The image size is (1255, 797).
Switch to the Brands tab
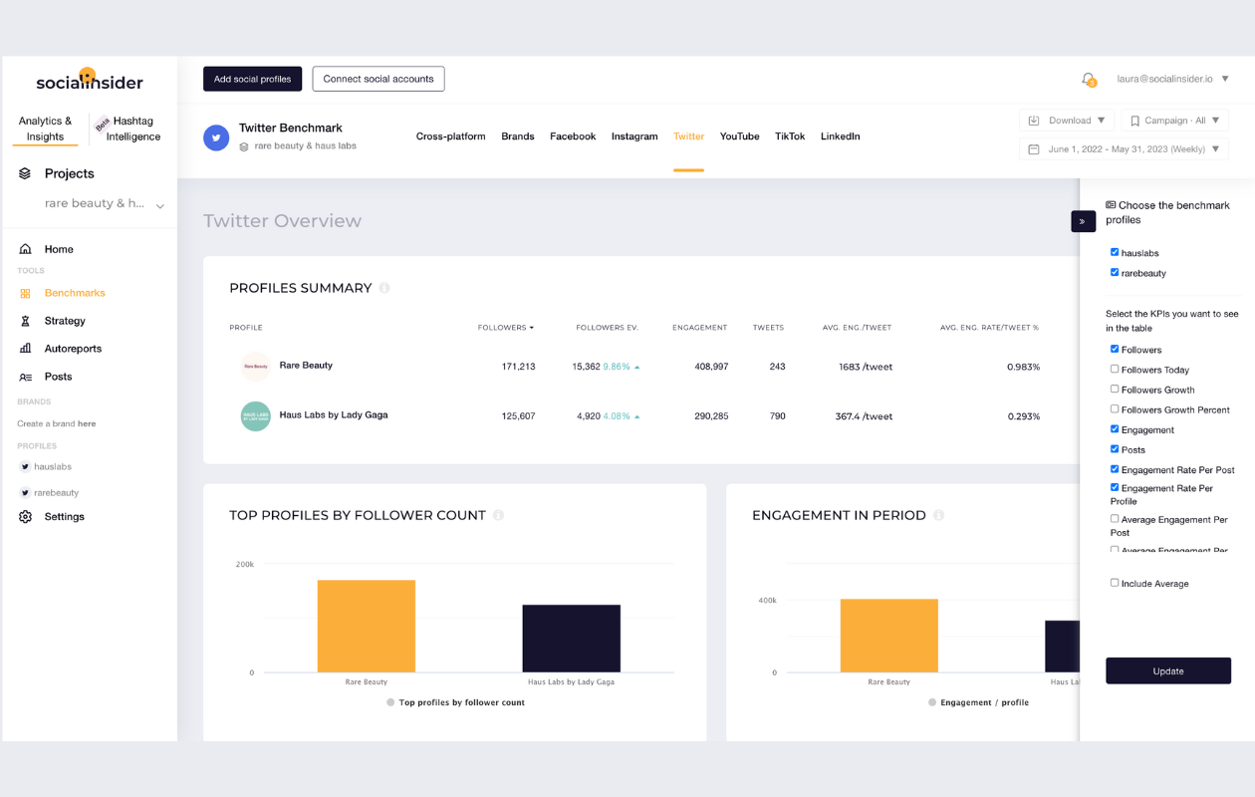tap(518, 136)
